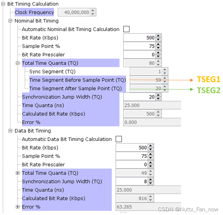Expand the Data Bit Timing Error % node
The image size is (223, 215).
click(x=18, y=207)
